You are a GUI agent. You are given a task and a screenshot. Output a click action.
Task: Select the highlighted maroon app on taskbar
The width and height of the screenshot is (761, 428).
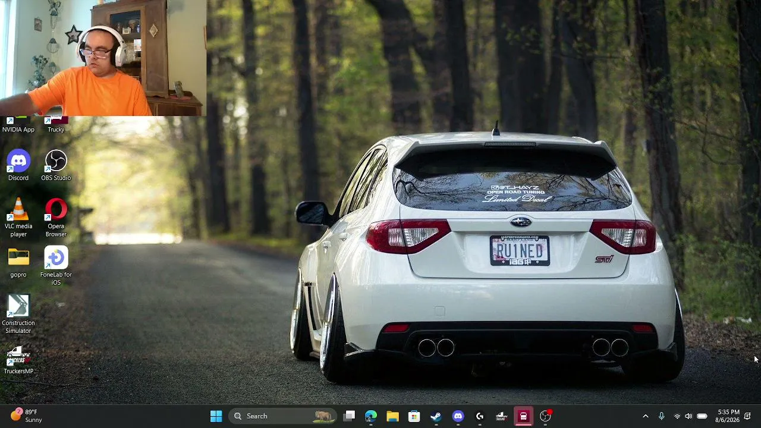pos(523,416)
